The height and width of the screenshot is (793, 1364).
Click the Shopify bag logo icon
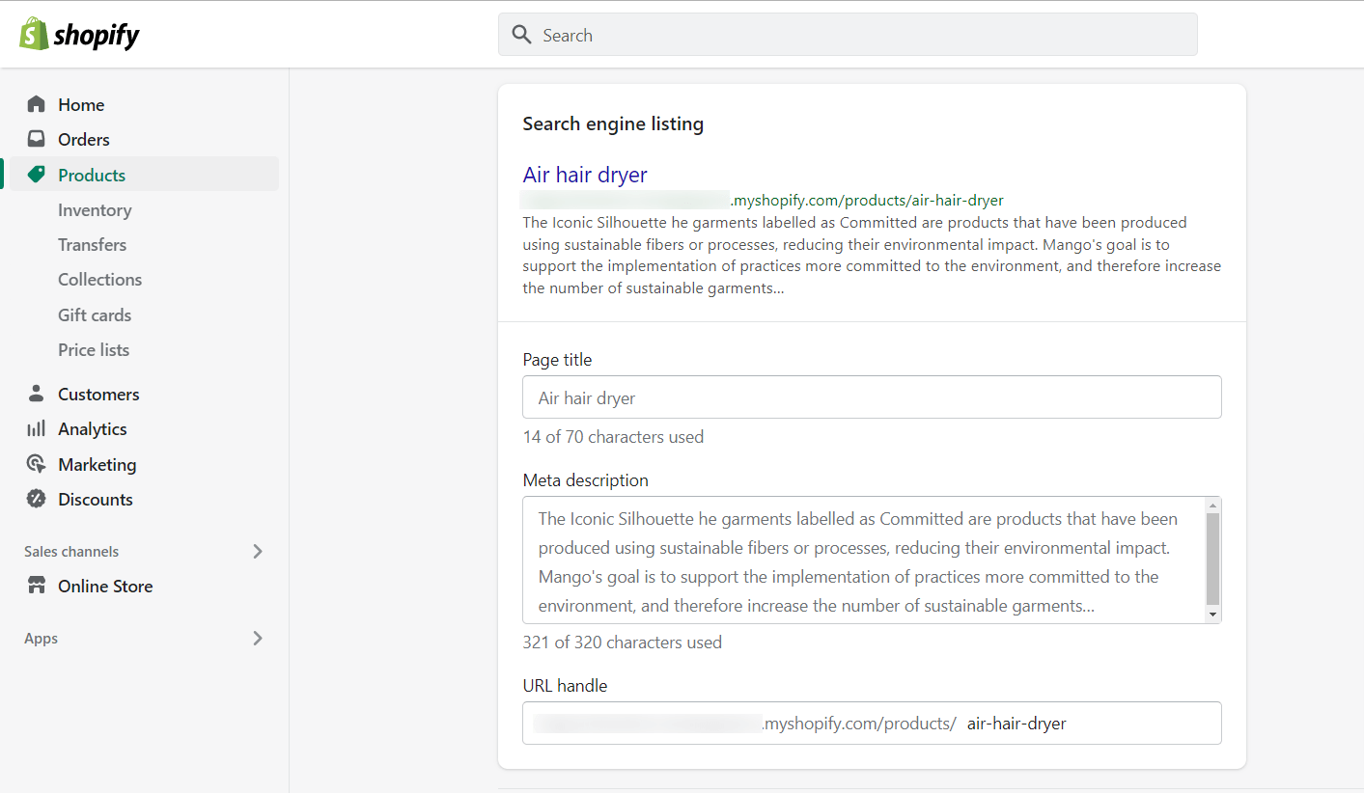34,35
